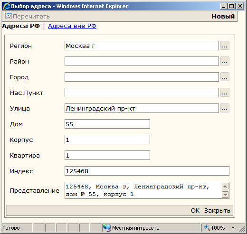247x234 pixels.
Task: Open the Район lookup ellipsis button
Action: coord(225,61)
